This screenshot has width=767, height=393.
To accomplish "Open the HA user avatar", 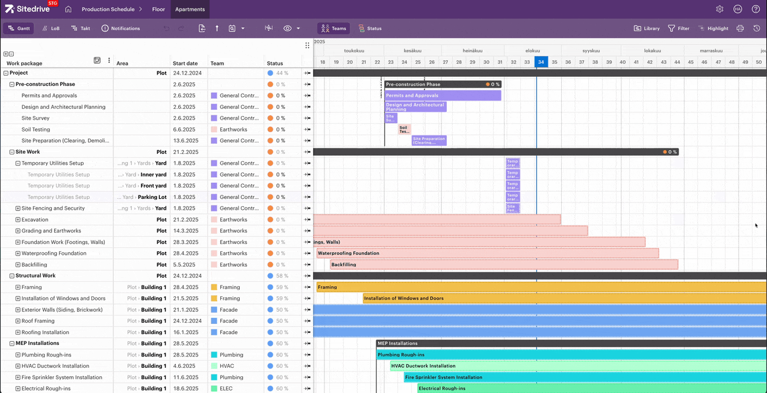I will 737,10.
